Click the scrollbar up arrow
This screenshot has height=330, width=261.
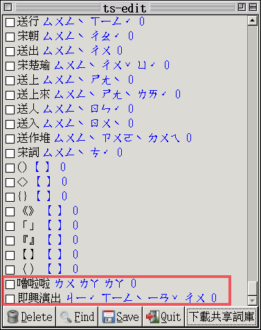point(252,21)
